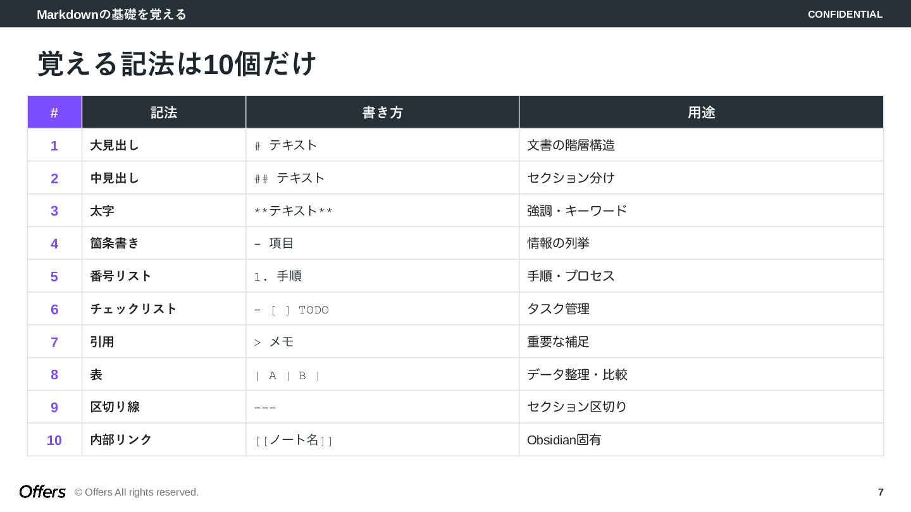
Task: Select the 引用 row label
Action: point(102,342)
